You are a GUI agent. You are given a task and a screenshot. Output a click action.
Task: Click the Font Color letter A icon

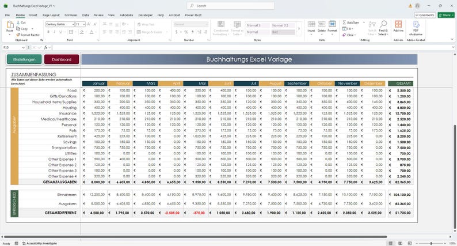(x=92, y=32)
